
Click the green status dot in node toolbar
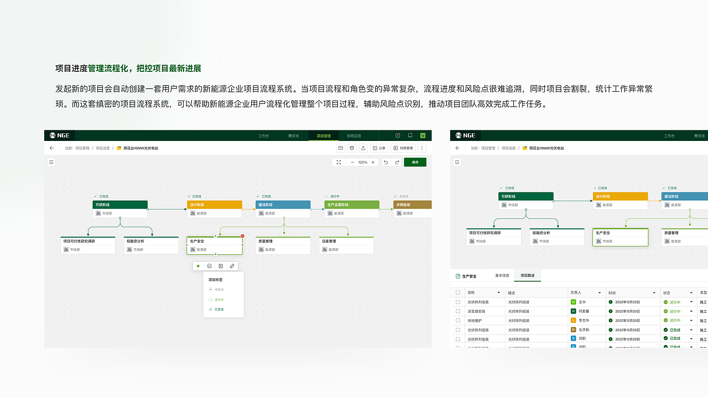coord(199,266)
